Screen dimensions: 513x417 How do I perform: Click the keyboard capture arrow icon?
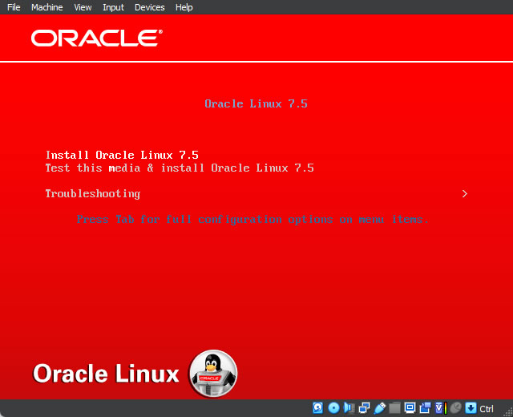[471, 408]
